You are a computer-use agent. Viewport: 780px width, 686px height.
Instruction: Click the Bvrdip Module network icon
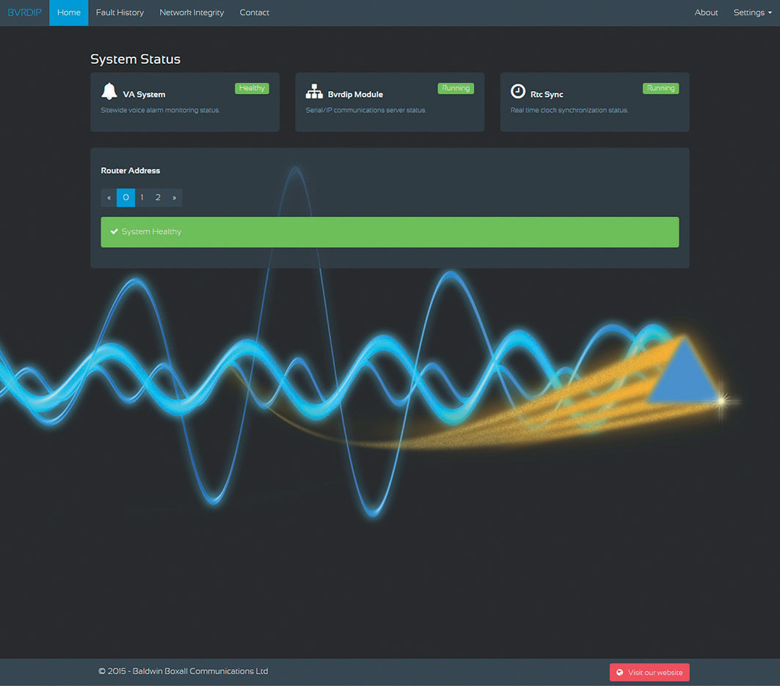tap(314, 92)
